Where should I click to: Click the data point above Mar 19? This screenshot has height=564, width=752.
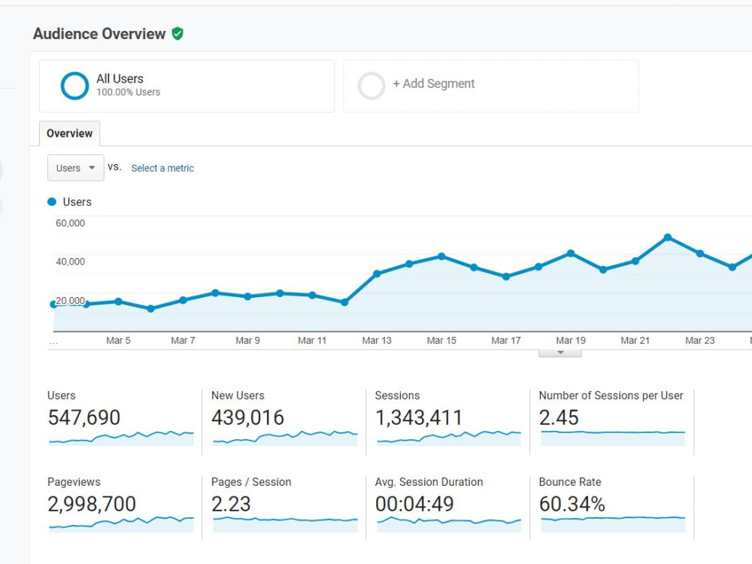571,253
